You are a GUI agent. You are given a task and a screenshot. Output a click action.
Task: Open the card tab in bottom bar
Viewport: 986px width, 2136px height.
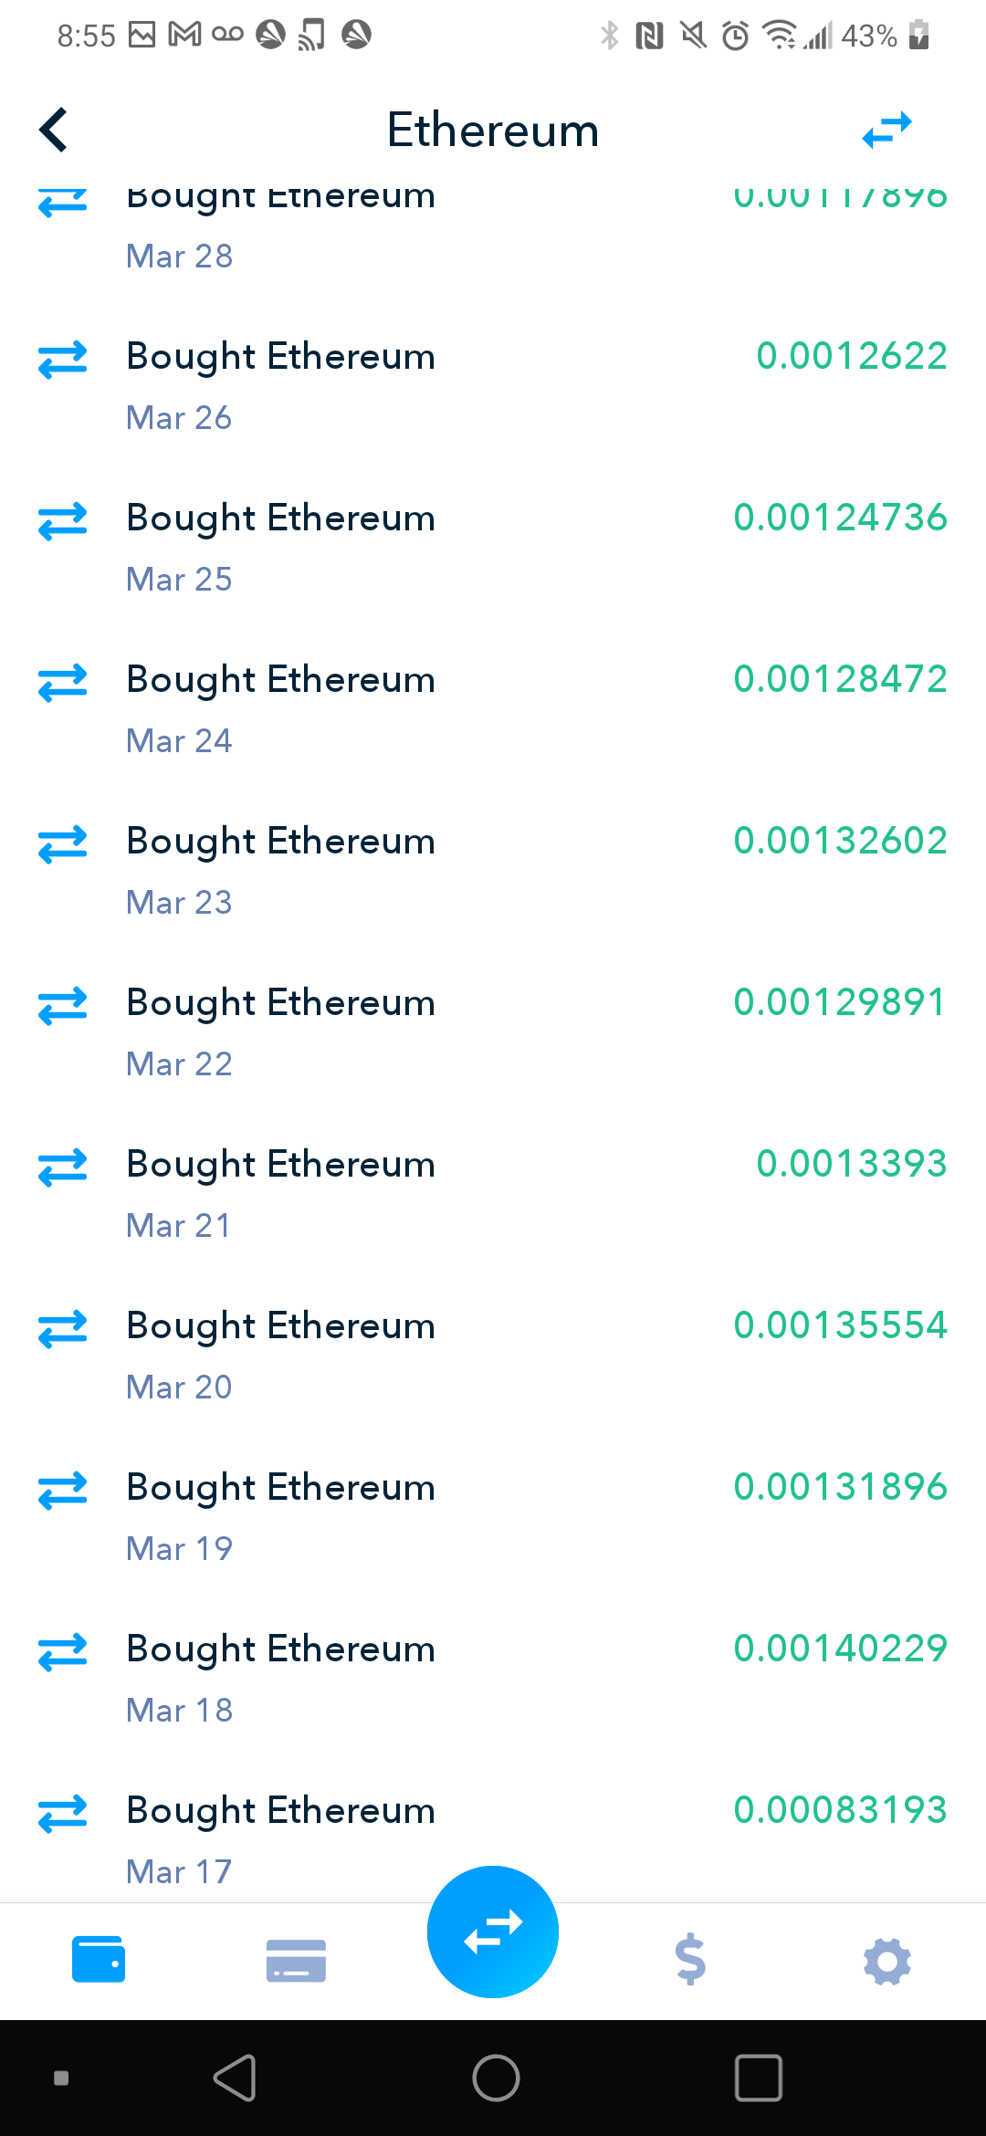coord(296,1961)
